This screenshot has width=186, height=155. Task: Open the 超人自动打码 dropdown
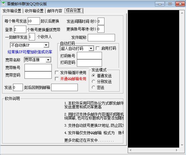pos(91,48)
